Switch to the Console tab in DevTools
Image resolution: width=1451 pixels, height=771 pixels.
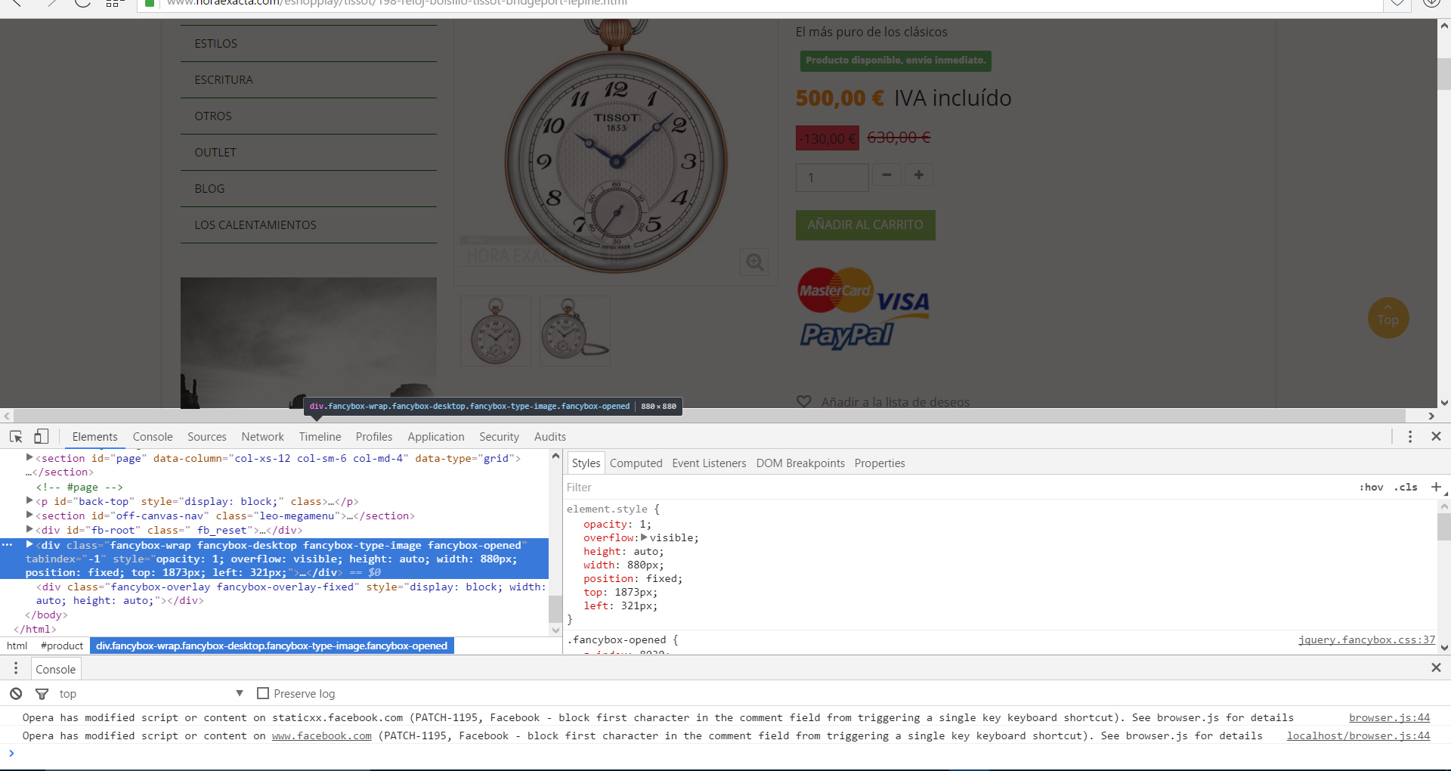tap(153, 437)
